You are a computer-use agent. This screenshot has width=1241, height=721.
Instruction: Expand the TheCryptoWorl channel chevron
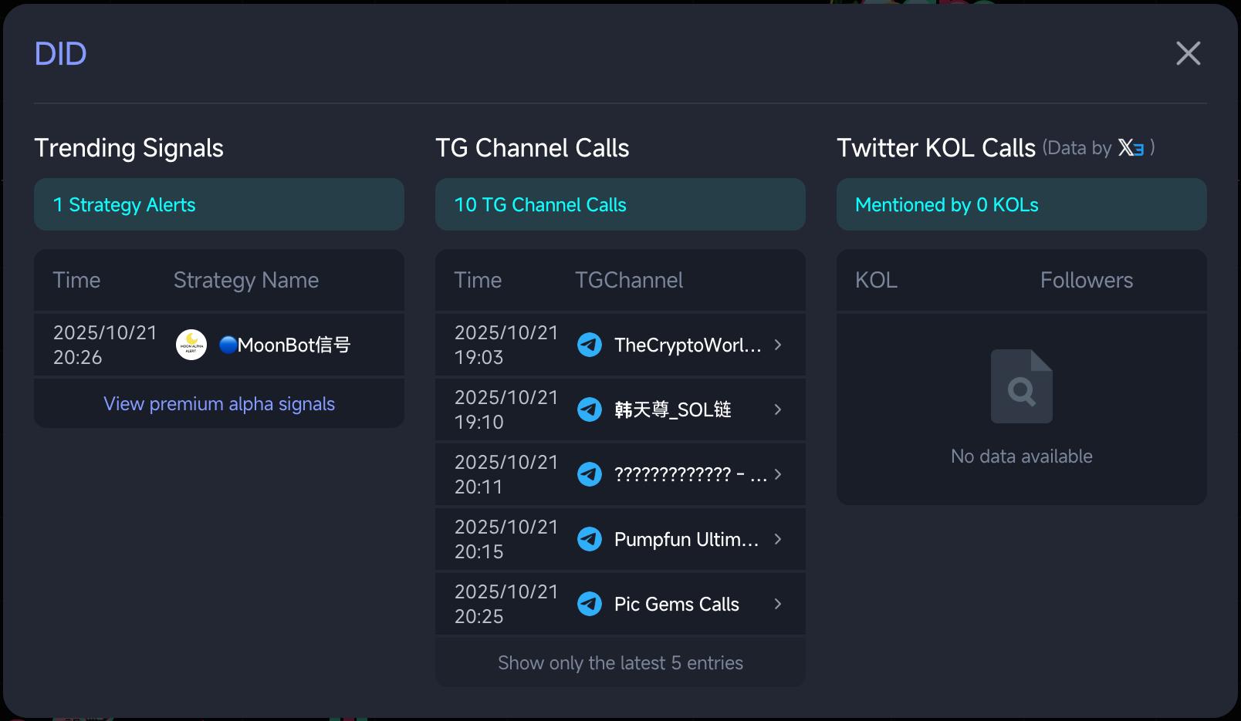coord(778,345)
